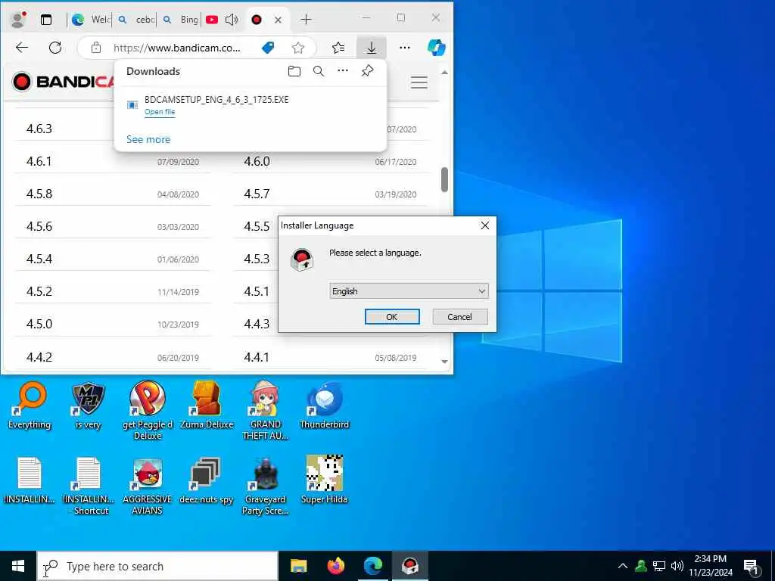The image size is (775, 581).
Task: Open more options in Downloads panel
Action: (x=343, y=71)
